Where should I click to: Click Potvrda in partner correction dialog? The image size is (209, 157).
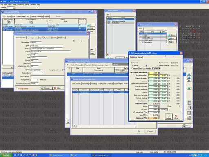point(47,88)
